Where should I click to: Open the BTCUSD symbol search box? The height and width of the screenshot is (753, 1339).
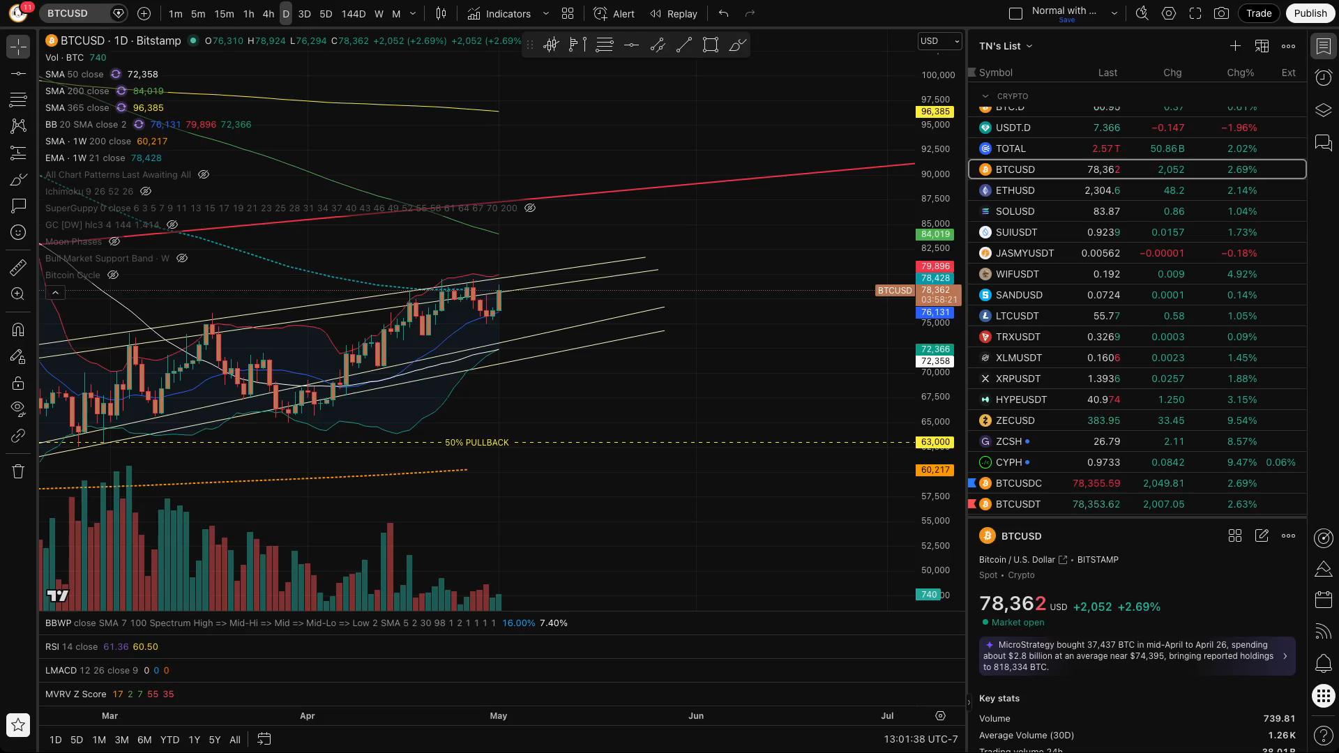(82, 13)
